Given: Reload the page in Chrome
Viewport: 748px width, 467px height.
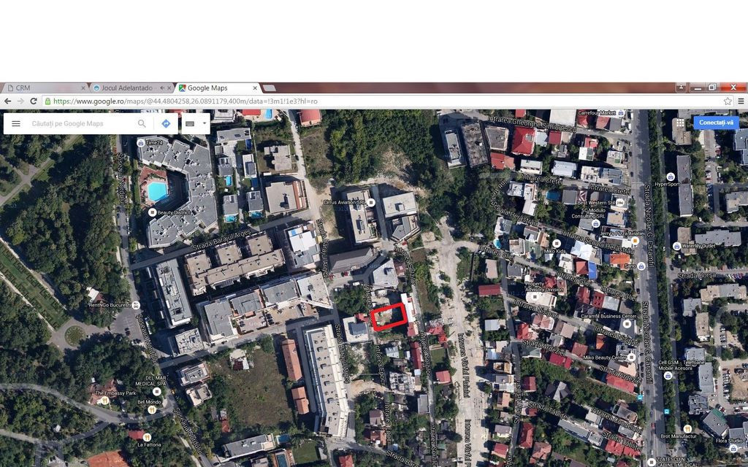Looking at the screenshot, I should click(x=34, y=101).
